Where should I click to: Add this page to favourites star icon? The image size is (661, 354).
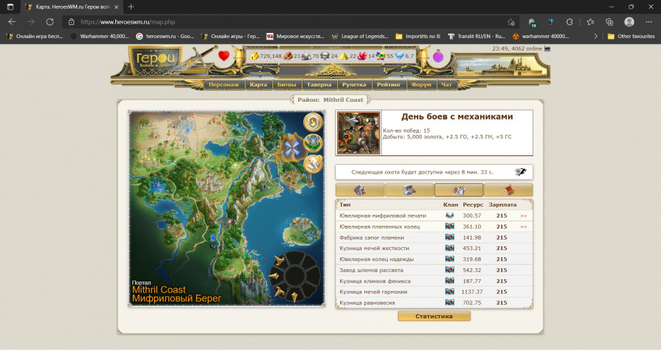tap(511, 22)
